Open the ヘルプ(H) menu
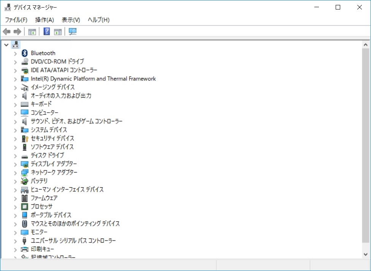 point(99,20)
